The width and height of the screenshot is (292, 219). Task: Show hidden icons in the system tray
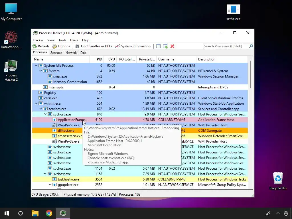click(x=278, y=213)
